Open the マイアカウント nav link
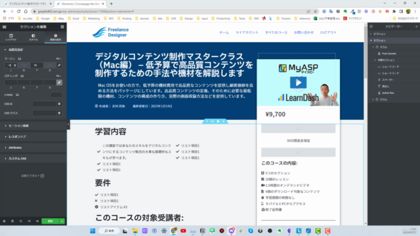 coord(247,32)
